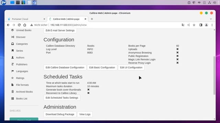This screenshot has width=220, height=123.
Task: Click the Archived Books trash icon
Action: (13, 92)
